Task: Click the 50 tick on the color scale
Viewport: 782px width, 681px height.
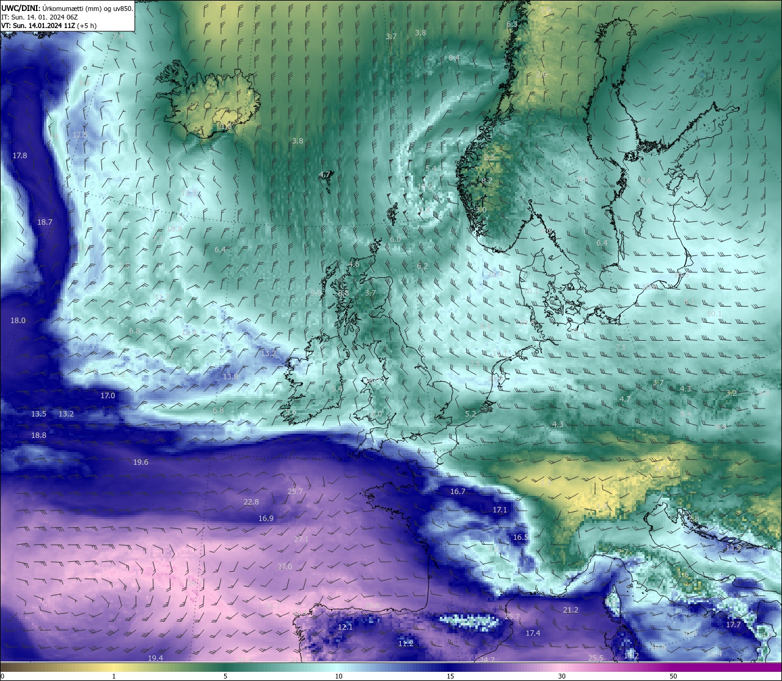Action: 673,676
